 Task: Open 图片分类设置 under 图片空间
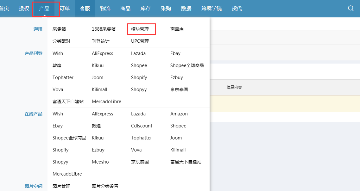click(105, 186)
